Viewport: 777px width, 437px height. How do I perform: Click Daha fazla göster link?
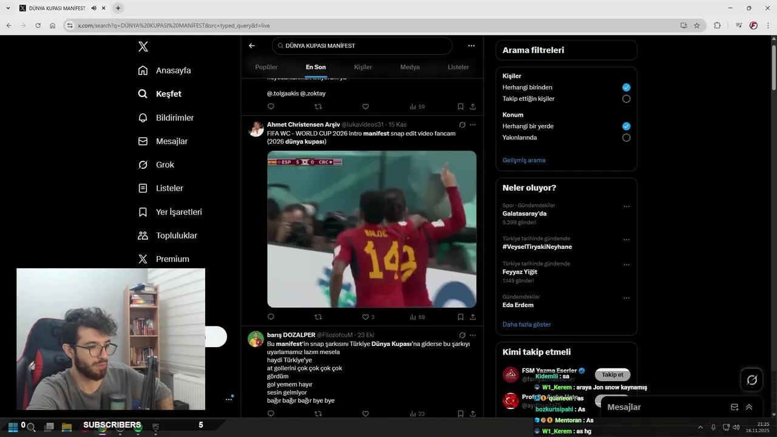pyautogui.click(x=526, y=325)
